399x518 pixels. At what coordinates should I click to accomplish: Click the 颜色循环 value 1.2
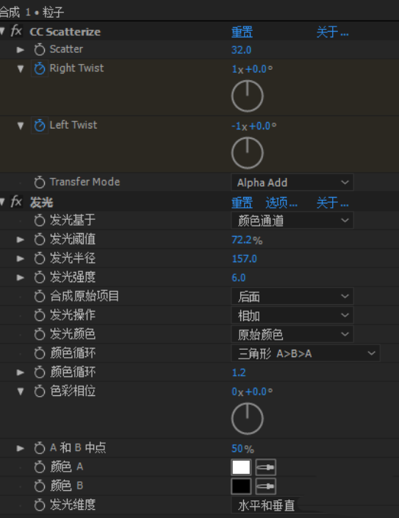pos(239,373)
